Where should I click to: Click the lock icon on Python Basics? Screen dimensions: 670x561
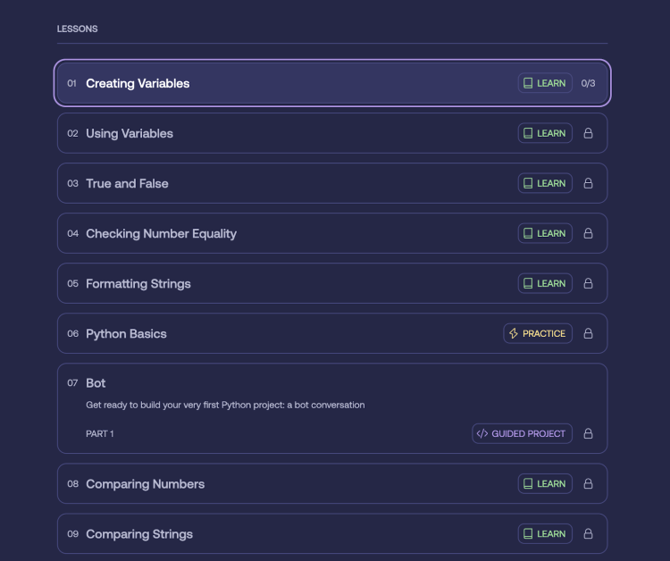[x=588, y=333]
